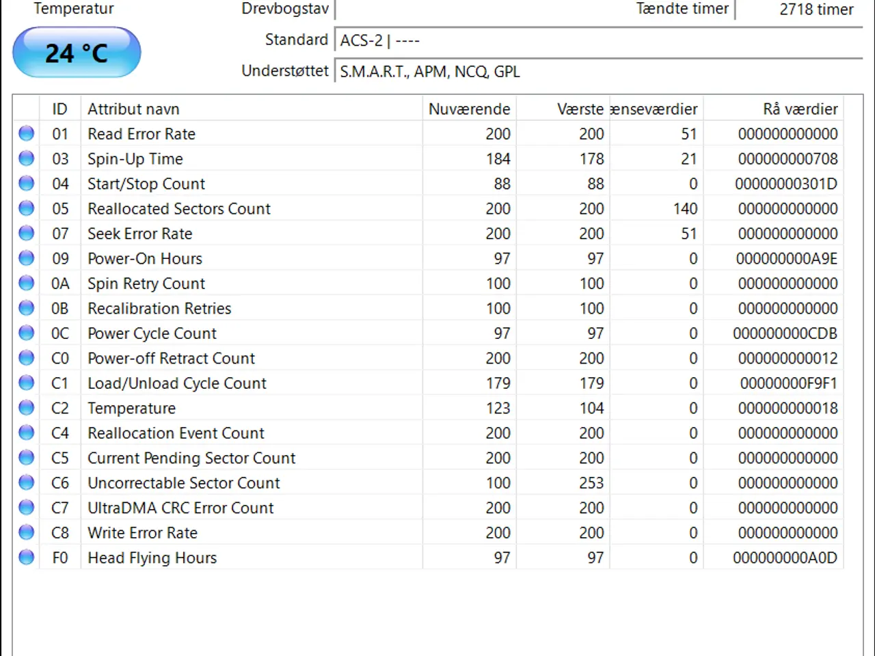This screenshot has height=656, width=875.
Task: Click the Understøttet features field
Action: click(x=599, y=72)
